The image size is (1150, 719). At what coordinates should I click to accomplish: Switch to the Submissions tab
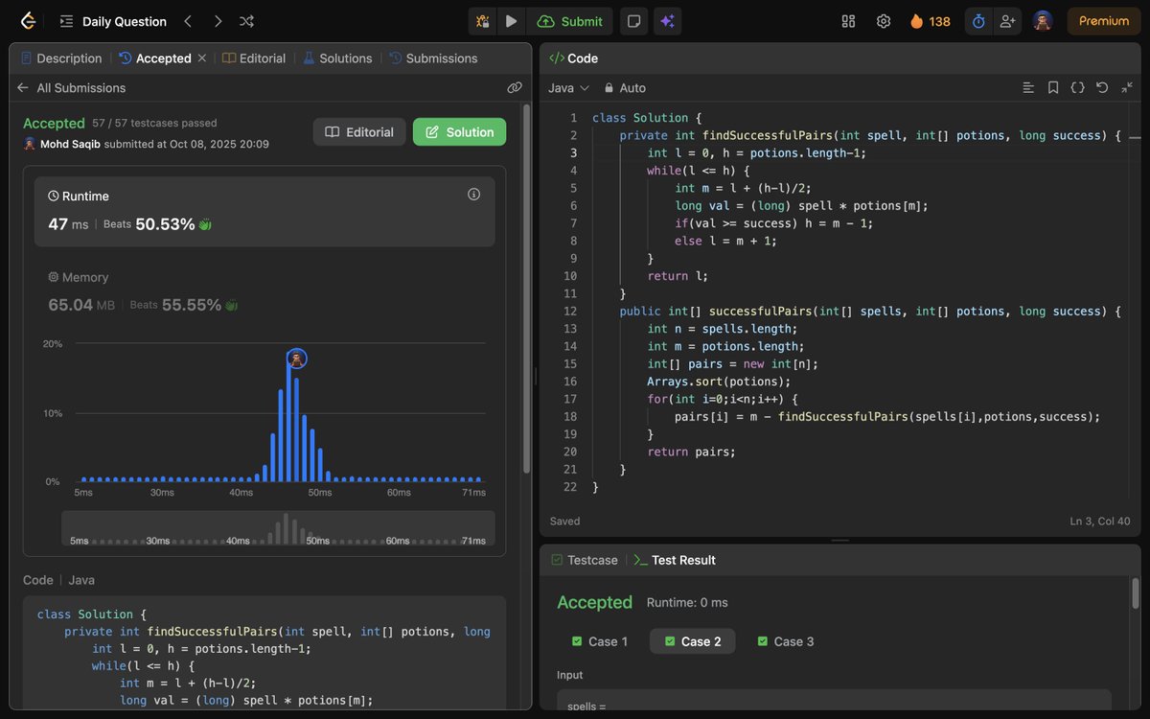pyautogui.click(x=433, y=58)
